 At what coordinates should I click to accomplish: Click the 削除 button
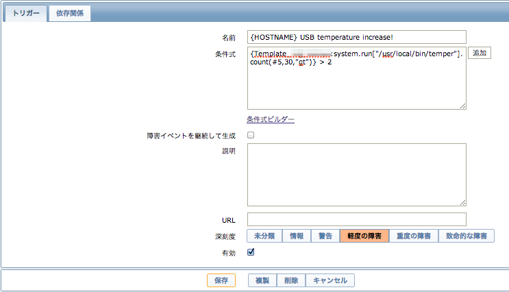tap(291, 280)
